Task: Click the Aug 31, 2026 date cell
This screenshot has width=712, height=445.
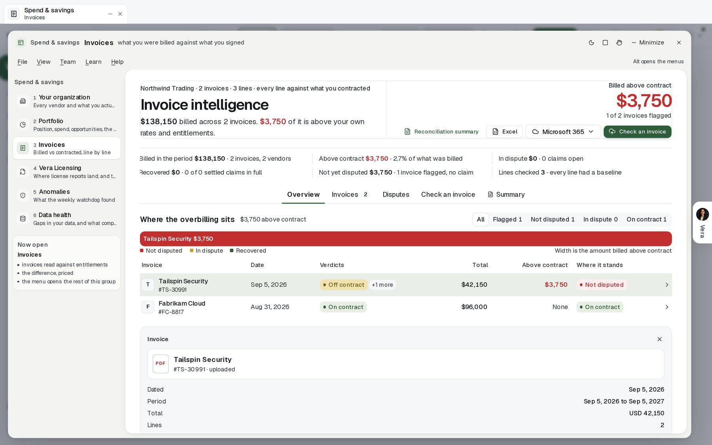Action: click(270, 307)
